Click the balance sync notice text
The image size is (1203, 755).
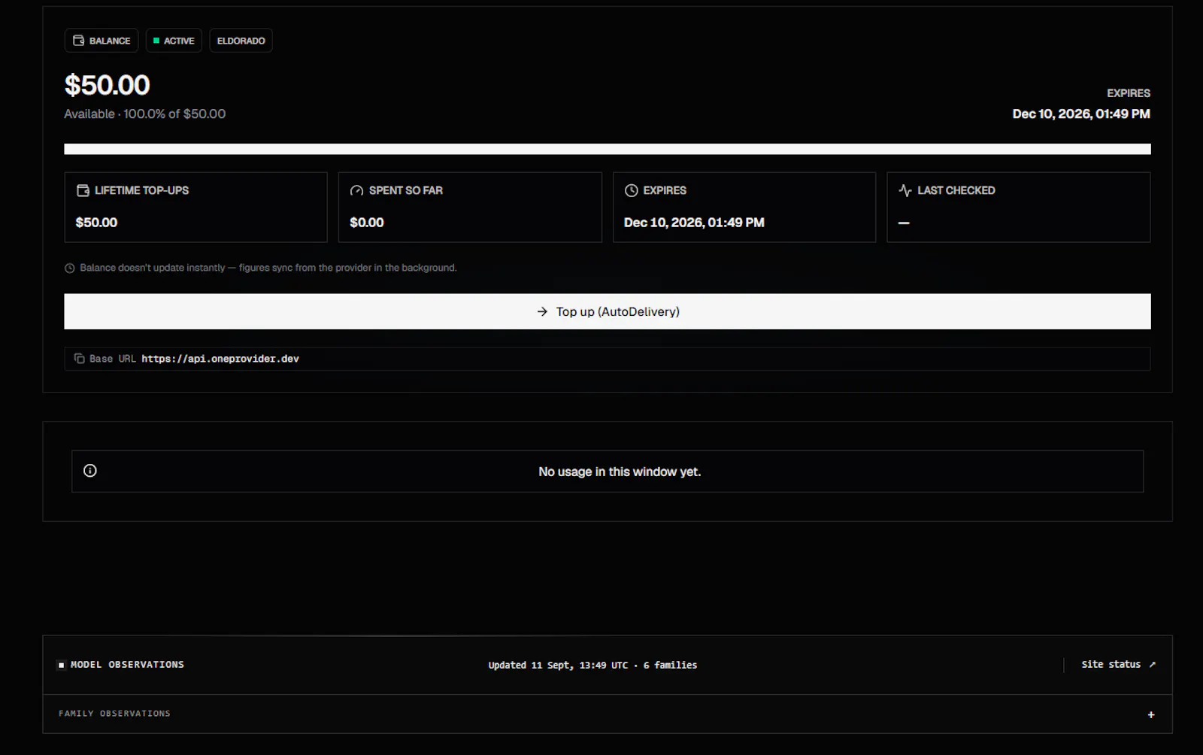pyautogui.click(x=268, y=268)
